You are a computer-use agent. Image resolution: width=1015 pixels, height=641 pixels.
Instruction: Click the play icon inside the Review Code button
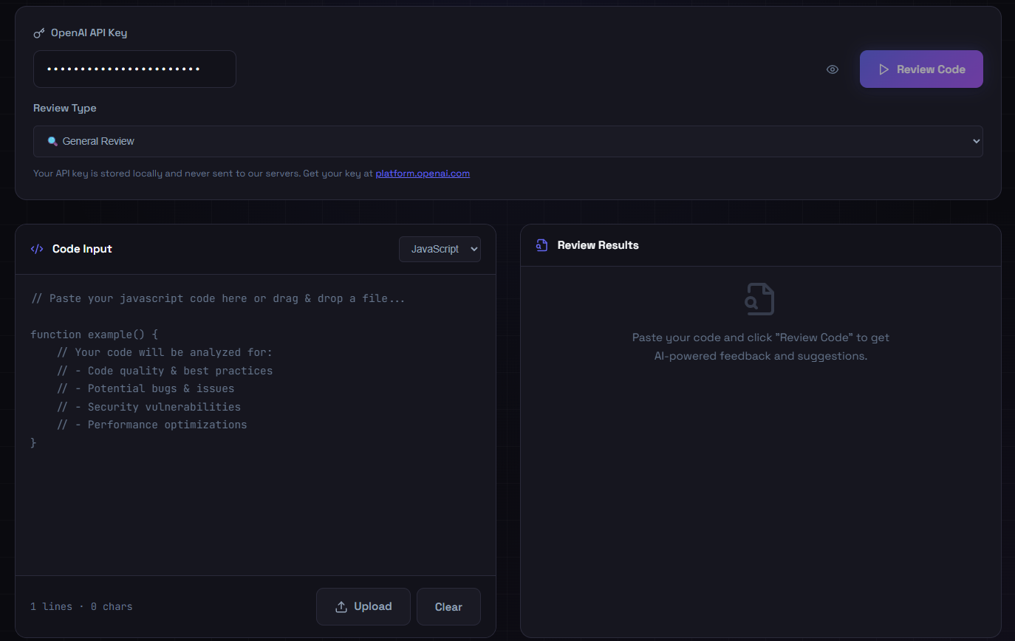884,69
